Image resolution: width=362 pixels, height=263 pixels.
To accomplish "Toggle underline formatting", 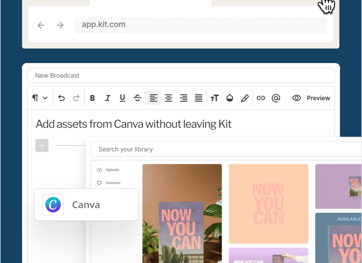I will pos(123,98).
